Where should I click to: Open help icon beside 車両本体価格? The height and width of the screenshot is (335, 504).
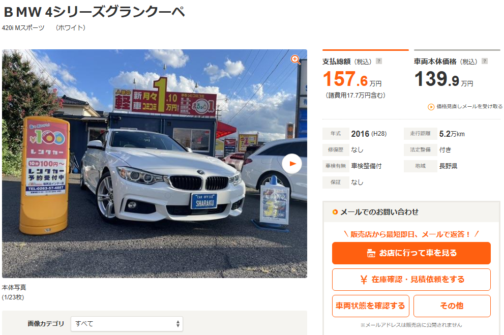click(485, 61)
